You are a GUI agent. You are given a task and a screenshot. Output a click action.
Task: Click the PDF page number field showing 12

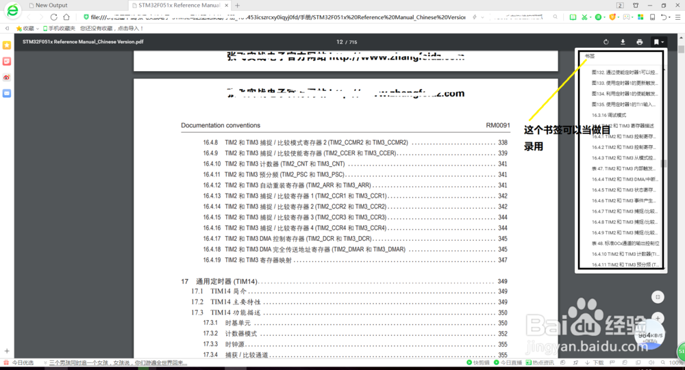(340, 42)
